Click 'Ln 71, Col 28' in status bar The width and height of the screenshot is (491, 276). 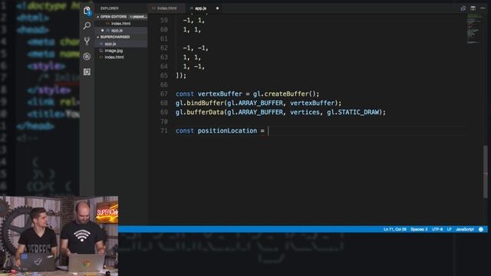[x=395, y=229]
